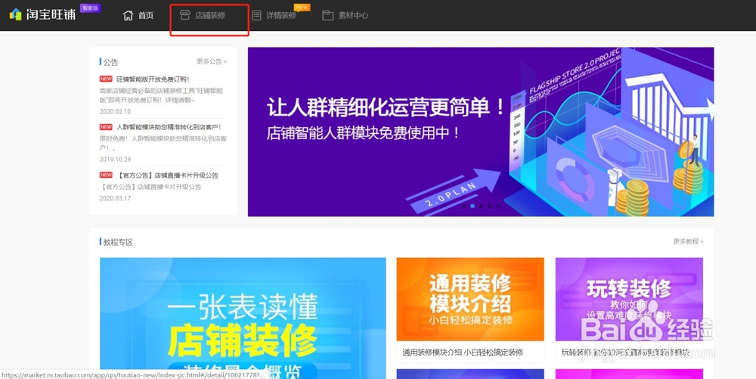The height and width of the screenshot is (379, 756).
Task: Open announcement 旺铺智能版开放免费订购
Action: click(x=153, y=79)
